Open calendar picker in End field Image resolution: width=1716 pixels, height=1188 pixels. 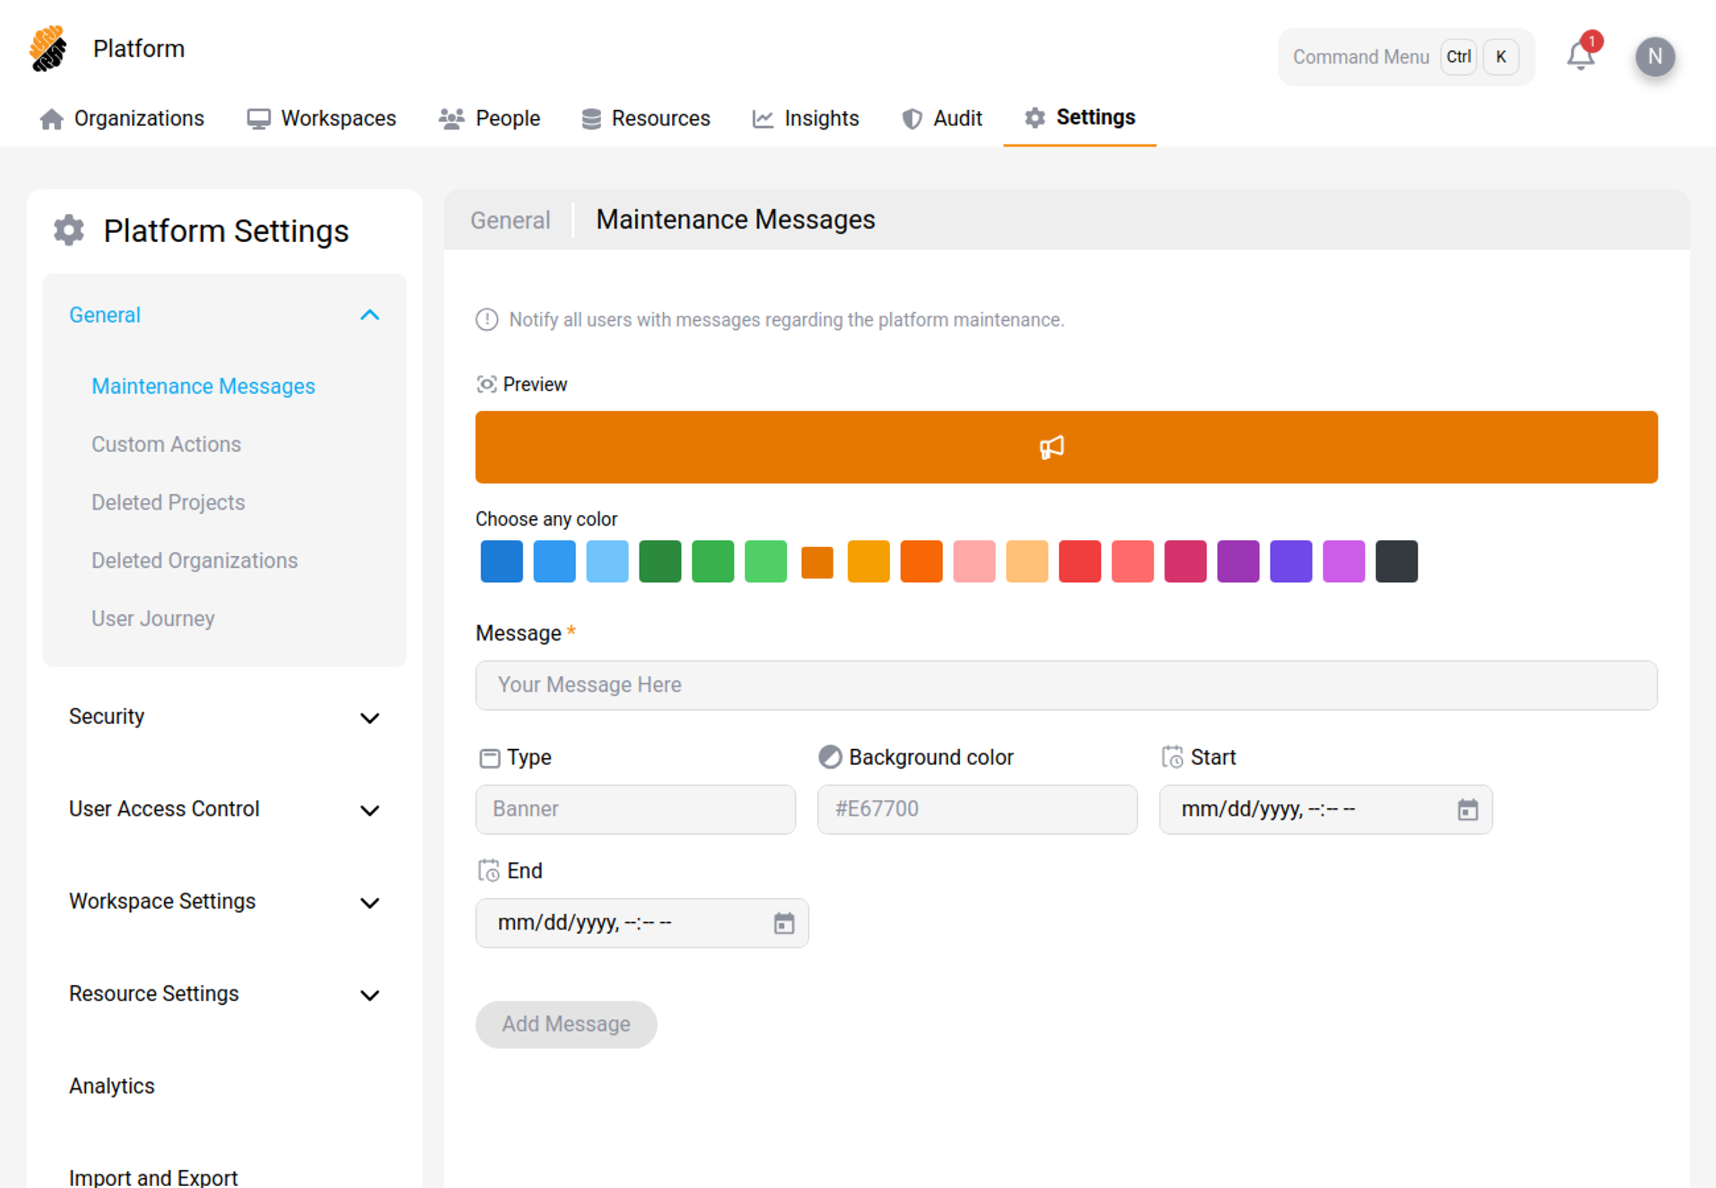click(784, 923)
